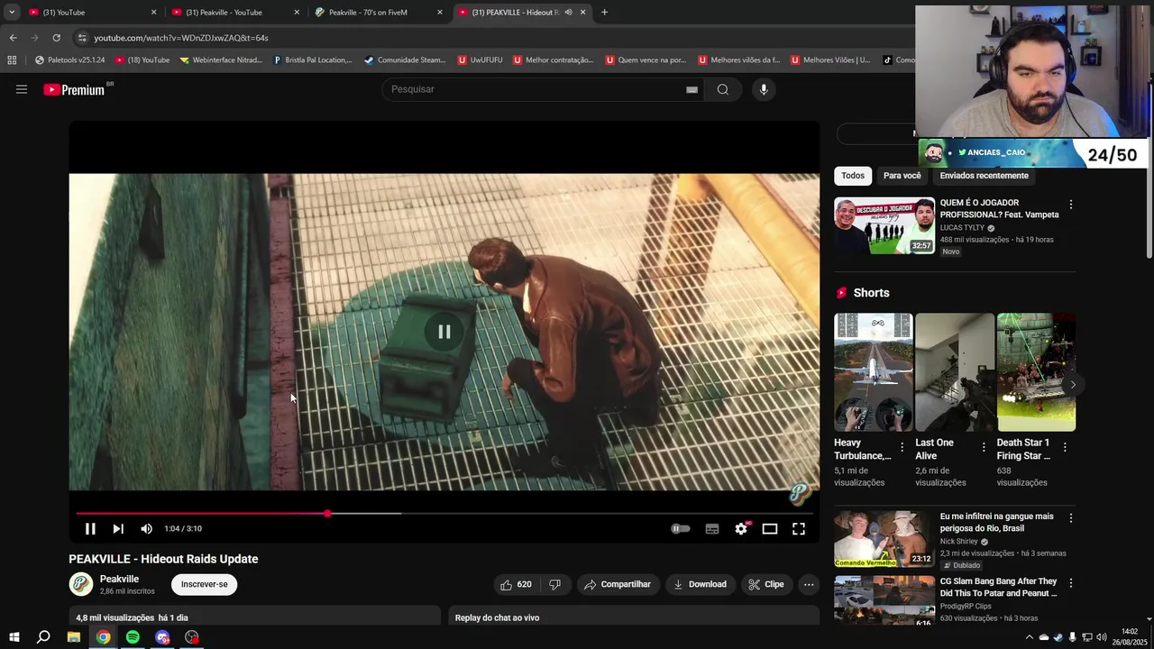
Task: Open Eu me infiltrei na gangue video
Action: (x=884, y=539)
